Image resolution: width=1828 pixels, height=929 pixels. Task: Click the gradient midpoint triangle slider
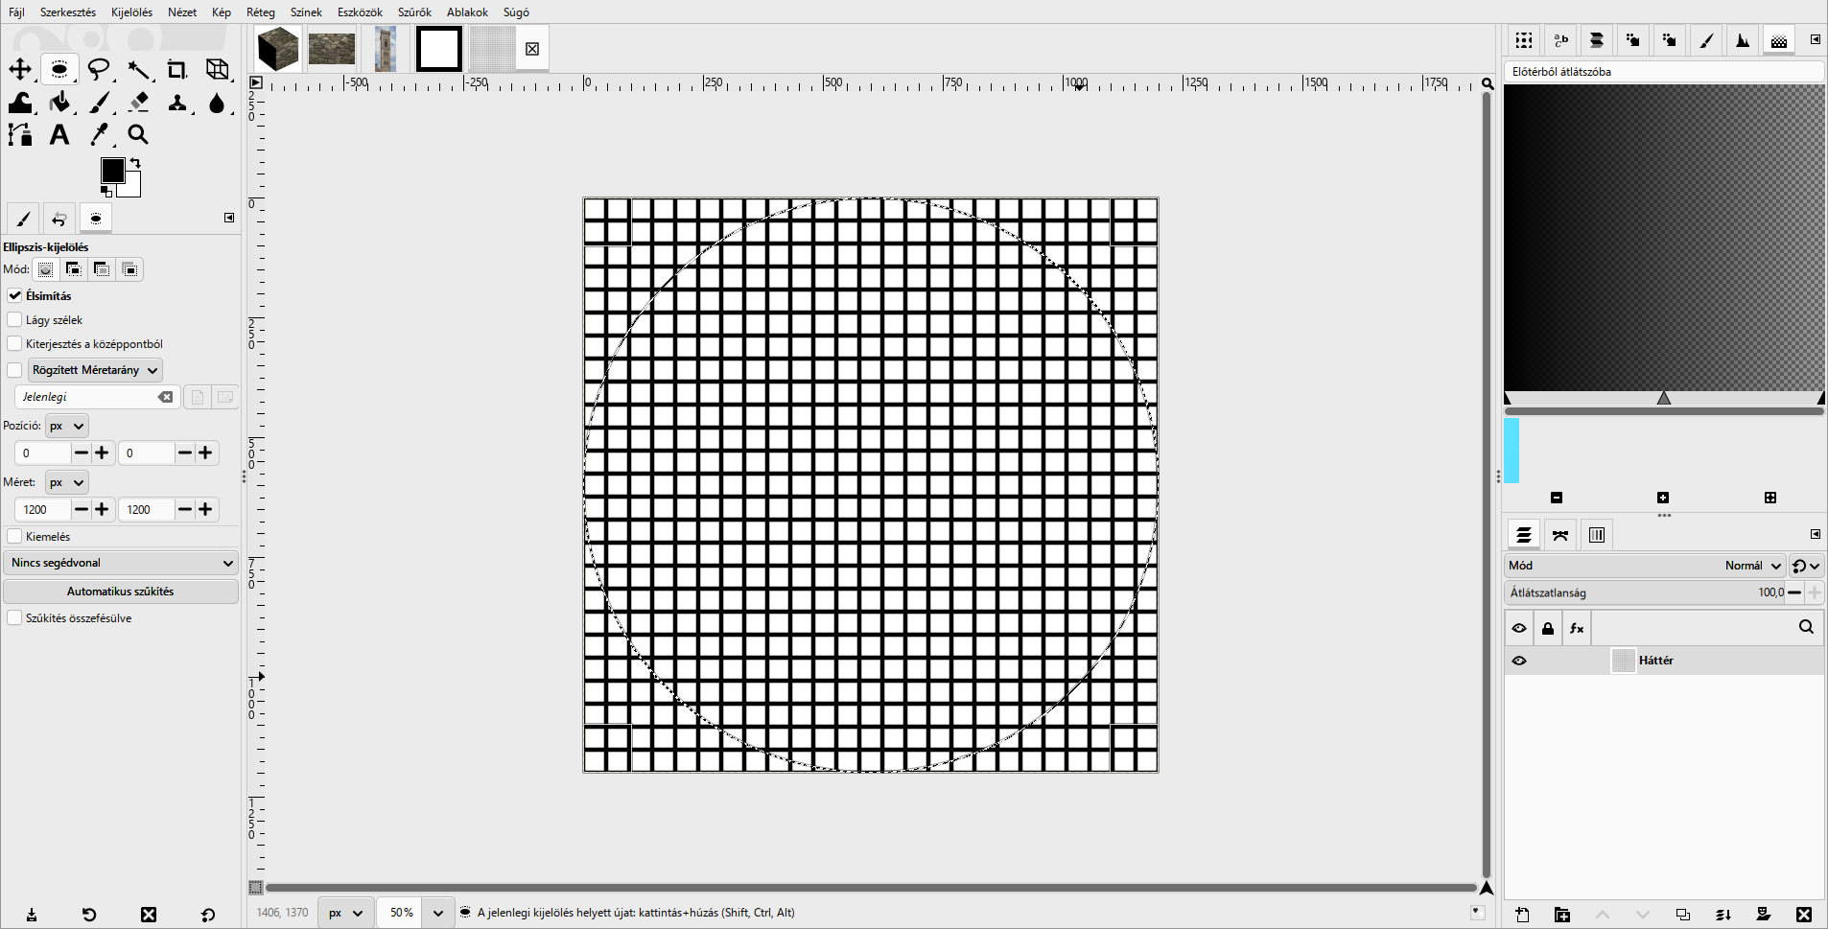pos(1664,398)
